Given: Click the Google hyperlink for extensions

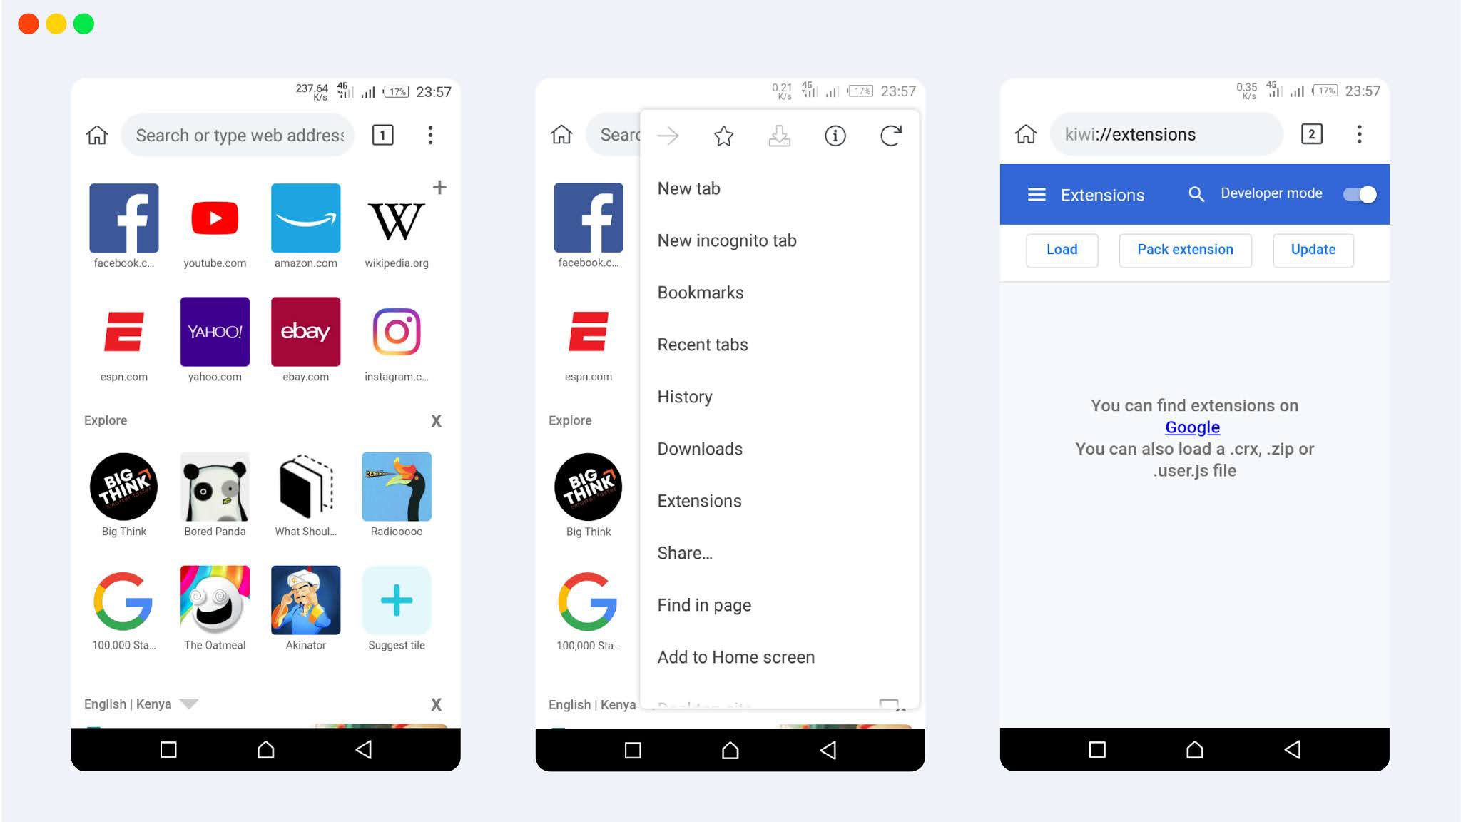Looking at the screenshot, I should coord(1192,427).
